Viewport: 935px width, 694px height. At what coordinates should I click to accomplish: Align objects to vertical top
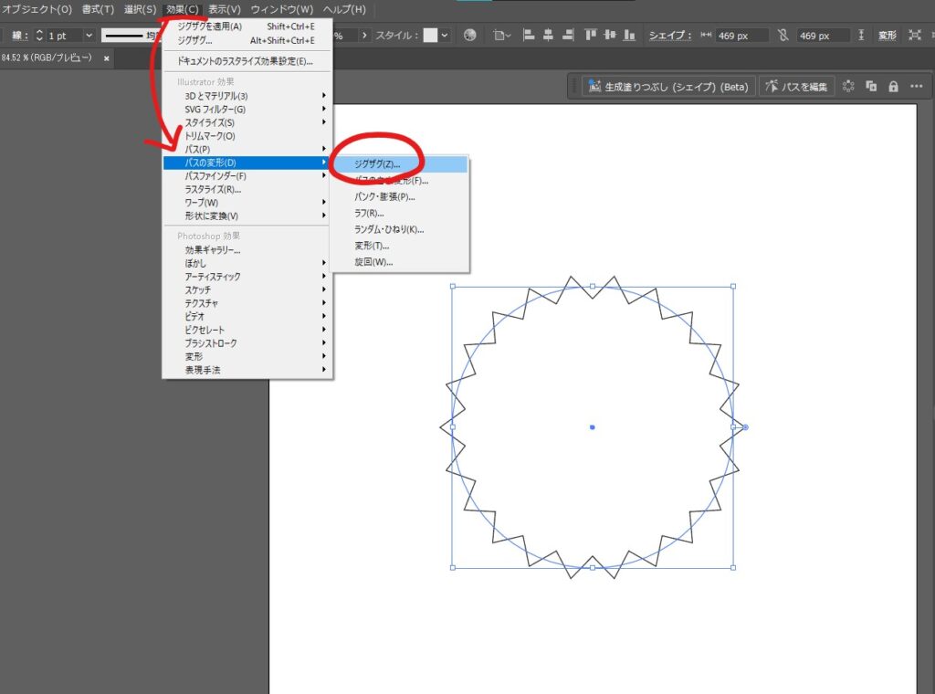pos(591,36)
